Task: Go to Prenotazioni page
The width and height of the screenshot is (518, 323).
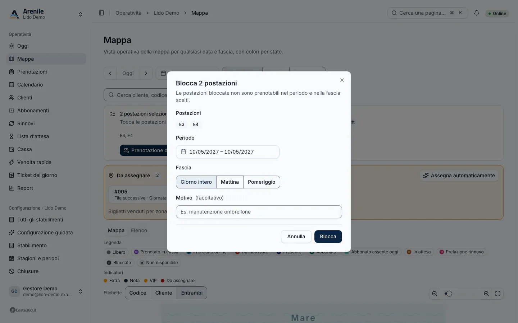Action: coord(46,72)
